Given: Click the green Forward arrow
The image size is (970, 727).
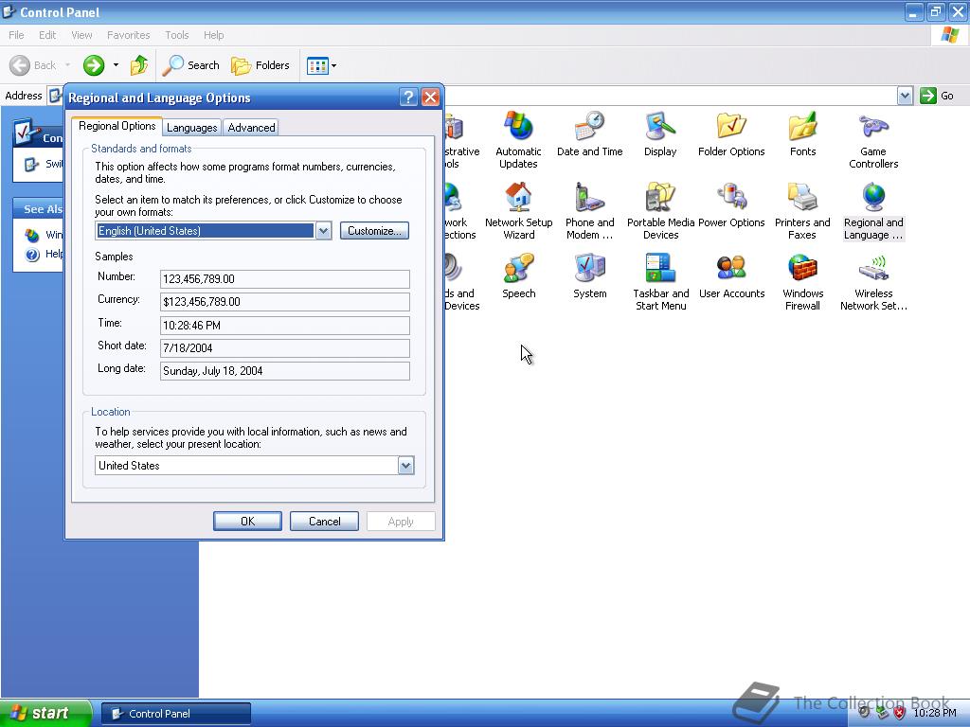Looking at the screenshot, I should (94, 65).
